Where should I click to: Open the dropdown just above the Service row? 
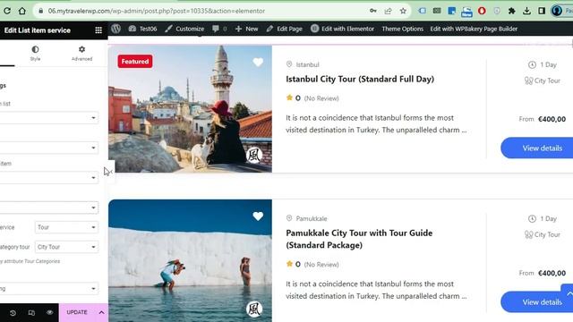tap(48, 208)
